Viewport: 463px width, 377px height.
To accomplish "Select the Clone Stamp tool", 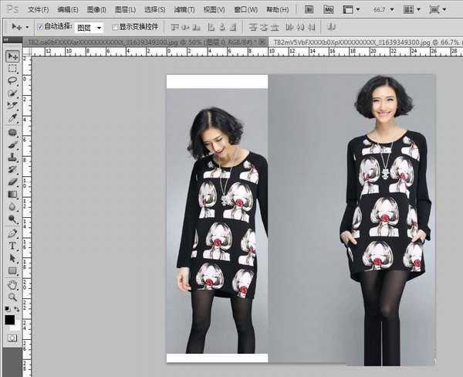I will pyautogui.click(x=13, y=157).
